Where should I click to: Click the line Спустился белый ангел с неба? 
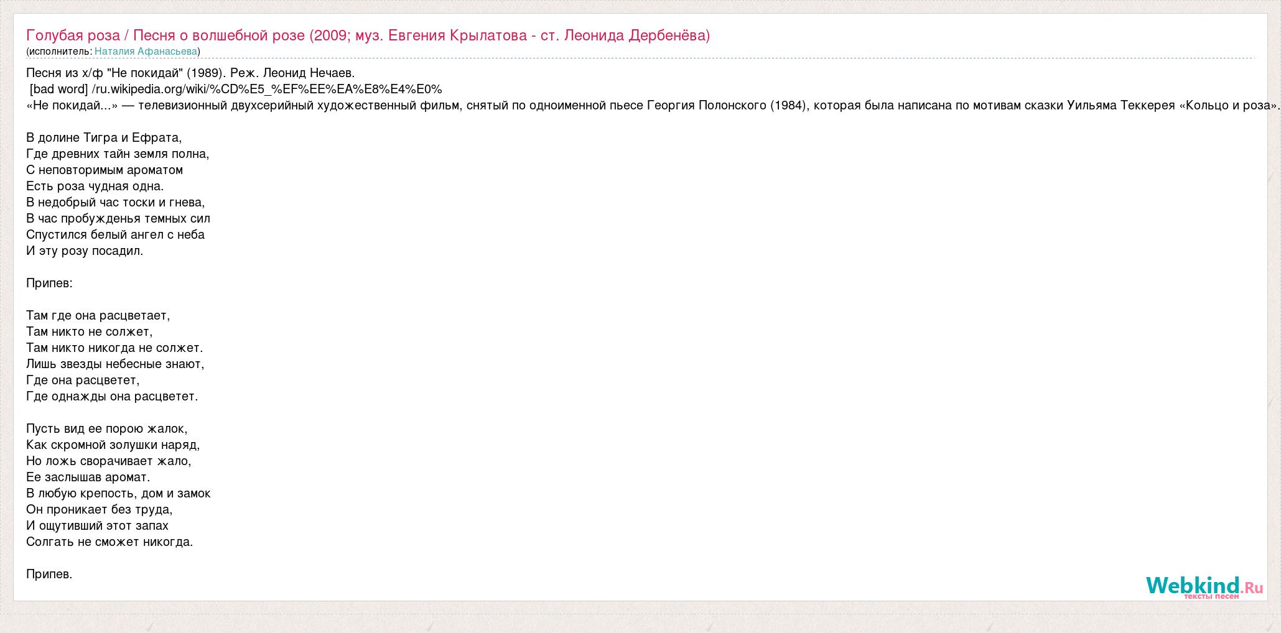pyautogui.click(x=115, y=234)
